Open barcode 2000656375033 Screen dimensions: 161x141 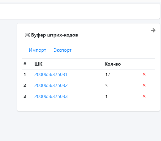coord(51,96)
